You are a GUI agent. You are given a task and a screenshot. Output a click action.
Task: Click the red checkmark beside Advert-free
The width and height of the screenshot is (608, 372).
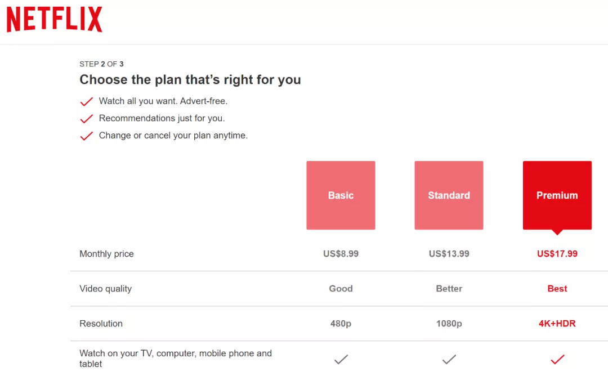[86, 102]
